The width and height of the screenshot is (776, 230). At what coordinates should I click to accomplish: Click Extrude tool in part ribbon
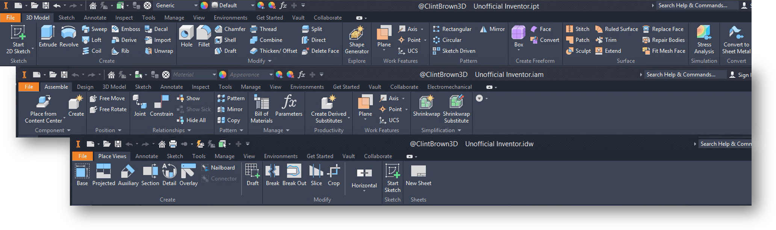click(48, 36)
